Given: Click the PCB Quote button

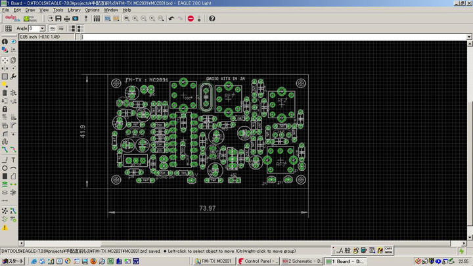Looking at the screenshot, I should (x=29, y=18).
